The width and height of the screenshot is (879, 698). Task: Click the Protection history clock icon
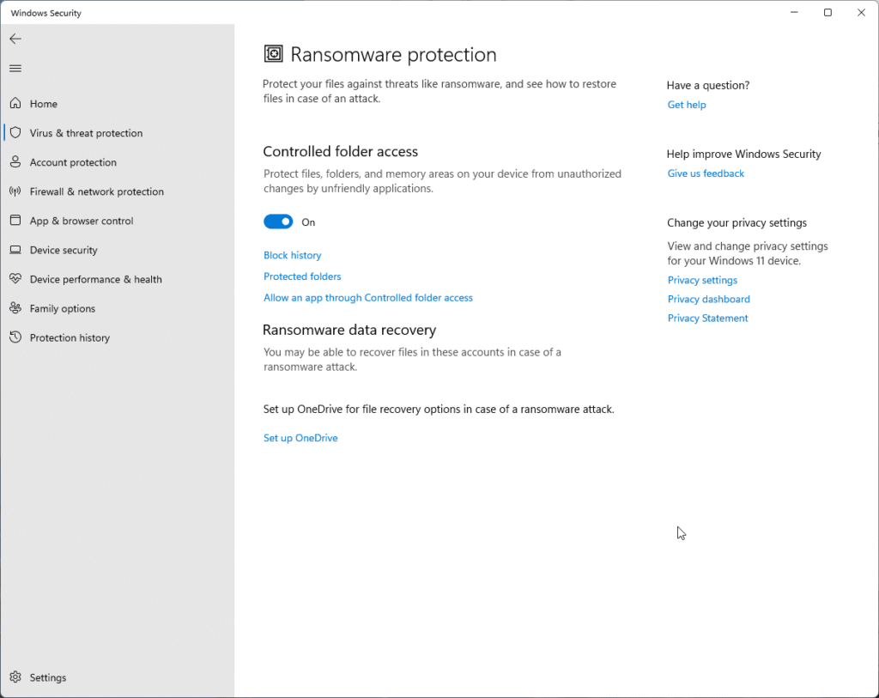(x=15, y=337)
